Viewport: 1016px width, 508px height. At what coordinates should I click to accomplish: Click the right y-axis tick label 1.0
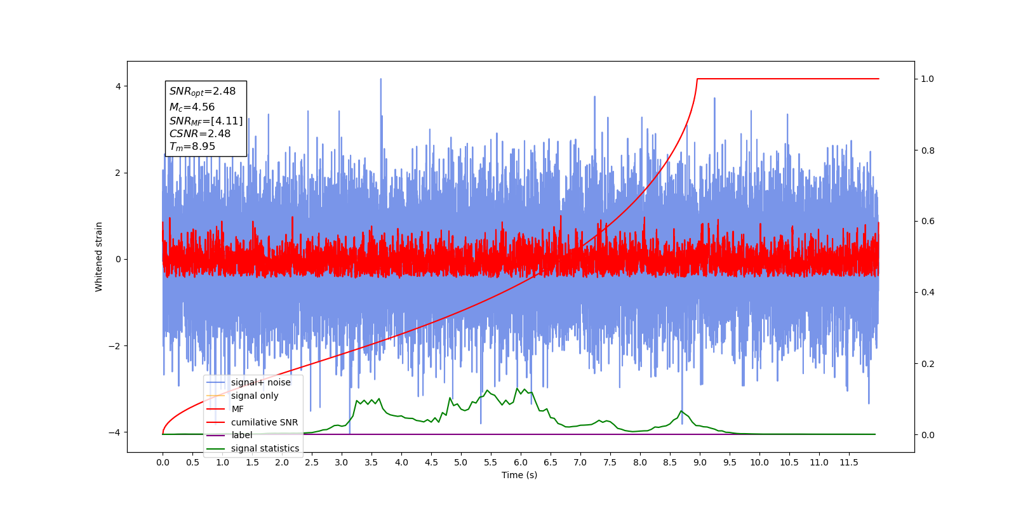928,79
